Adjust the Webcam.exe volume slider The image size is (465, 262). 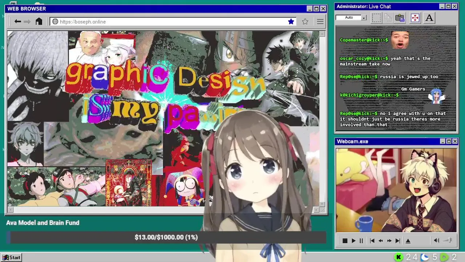click(448, 240)
